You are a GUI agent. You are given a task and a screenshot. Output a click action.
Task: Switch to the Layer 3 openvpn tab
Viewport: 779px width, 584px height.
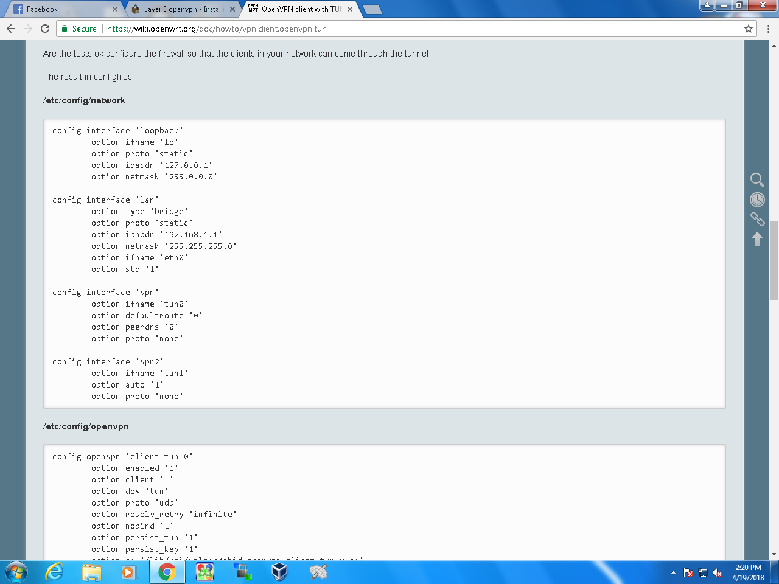coord(183,9)
